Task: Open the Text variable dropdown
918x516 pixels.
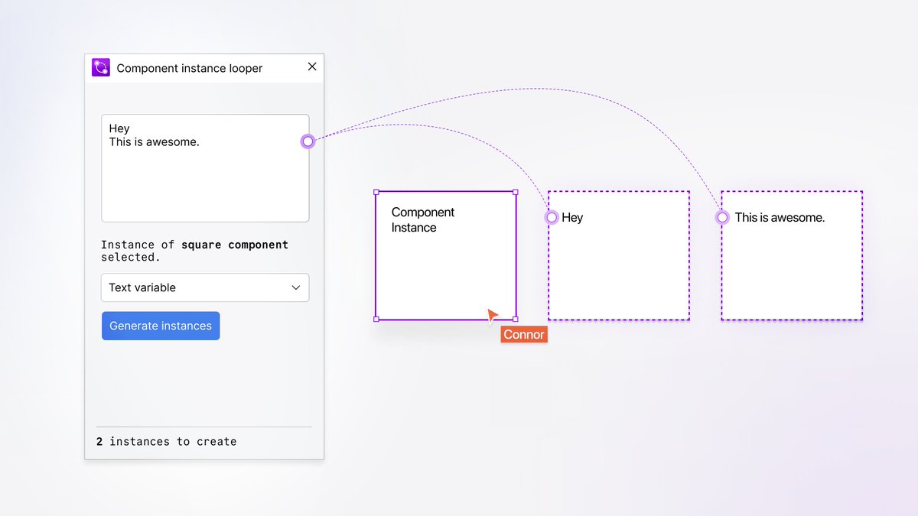Action: coord(205,287)
